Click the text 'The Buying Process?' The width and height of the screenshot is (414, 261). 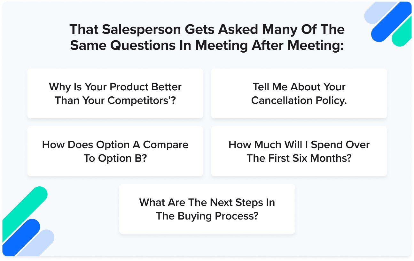[x=207, y=216]
